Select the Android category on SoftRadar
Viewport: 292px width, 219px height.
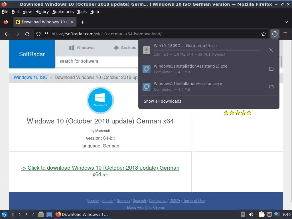[125, 48]
